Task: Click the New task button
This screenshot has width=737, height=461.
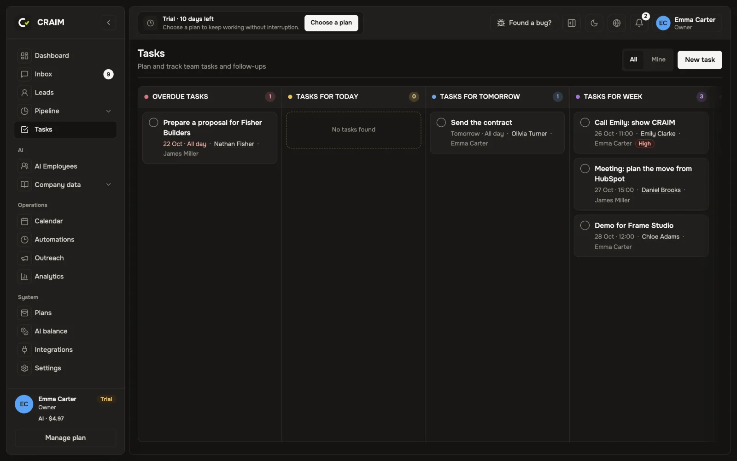Action: [x=700, y=60]
